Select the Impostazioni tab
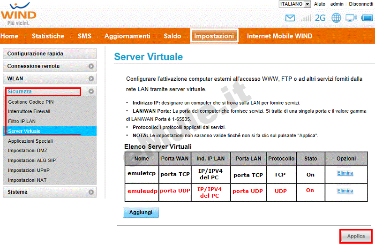Screen dimensions: 375x246 tap(214, 36)
